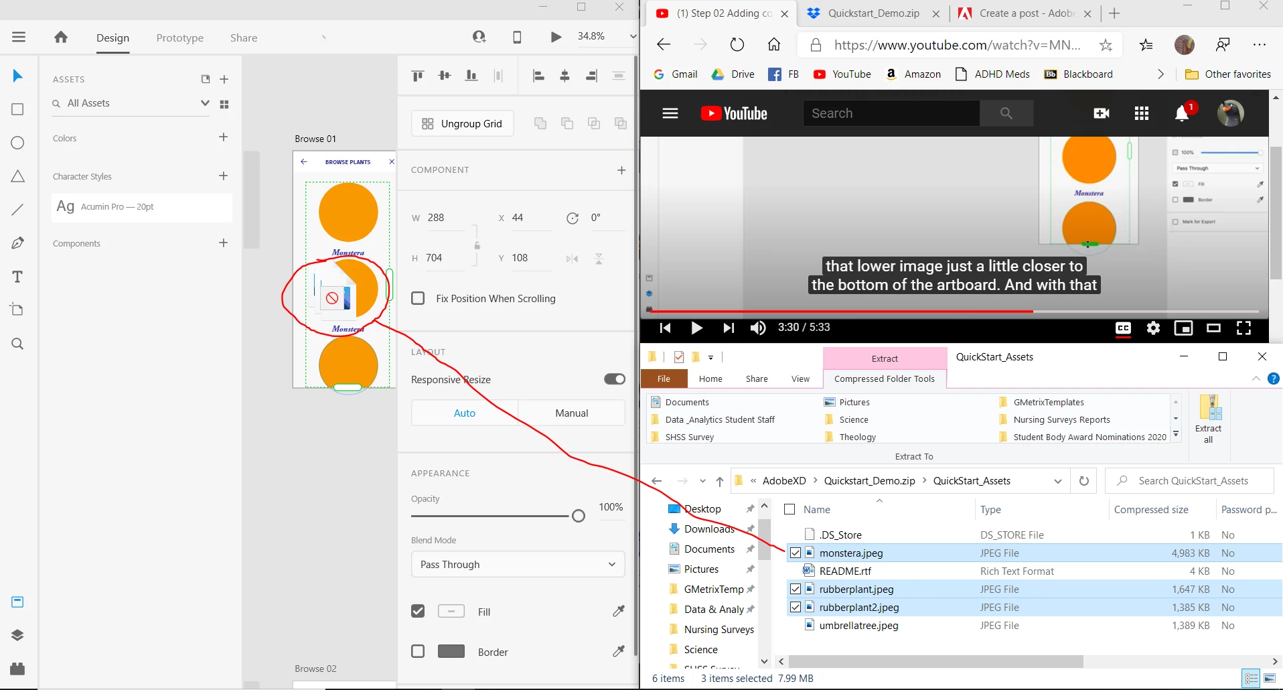Screen dimensions: 1283x690
Task: Open the XD hamburger menu
Action: [x=19, y=37]
